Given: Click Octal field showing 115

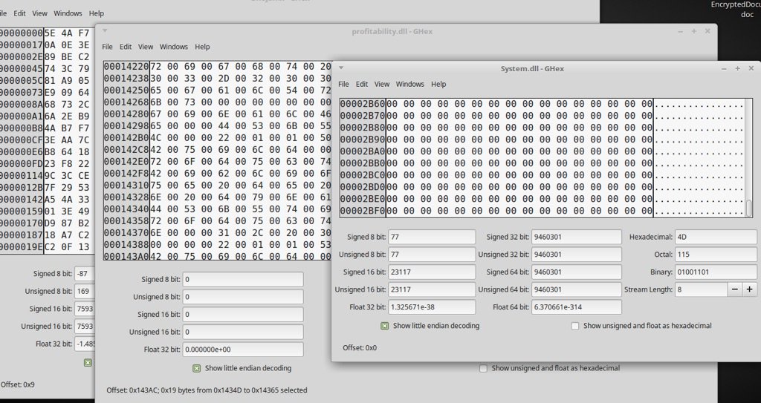Looking at the screenshot, I should coord(716,255).
